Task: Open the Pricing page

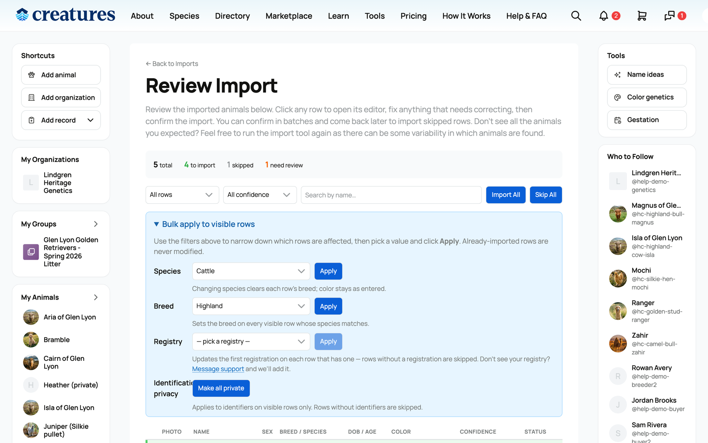Action: (414, 16)
